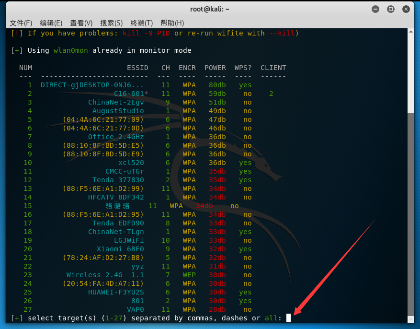Click the Tenda_377830 ESSID
This screenshot has width=420, height=329.
pyautogui.click(x=118, y=180)
